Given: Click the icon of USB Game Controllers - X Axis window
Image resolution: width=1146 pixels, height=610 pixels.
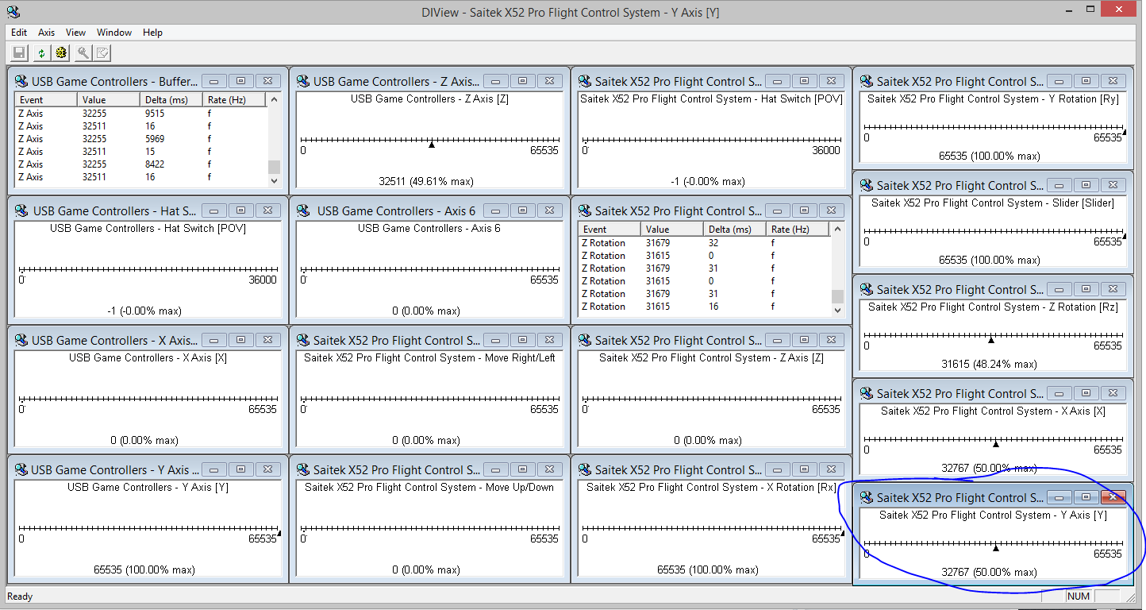Looking at the screenshot, I should click(x=21, y=340).
